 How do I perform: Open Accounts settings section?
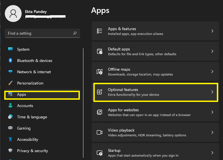click(x=25, y=106)
